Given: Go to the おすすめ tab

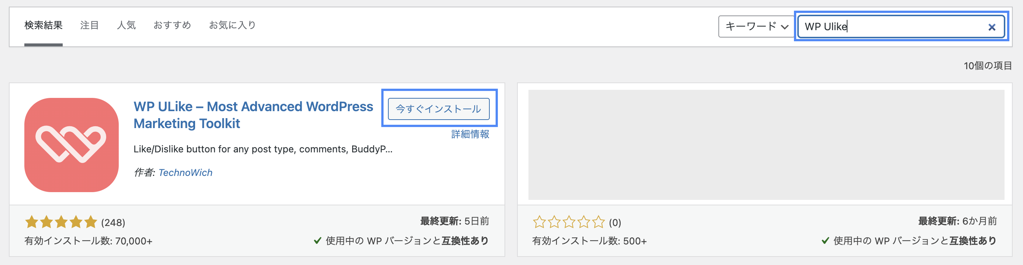Looking at the screenshot, I should (172, 25).
